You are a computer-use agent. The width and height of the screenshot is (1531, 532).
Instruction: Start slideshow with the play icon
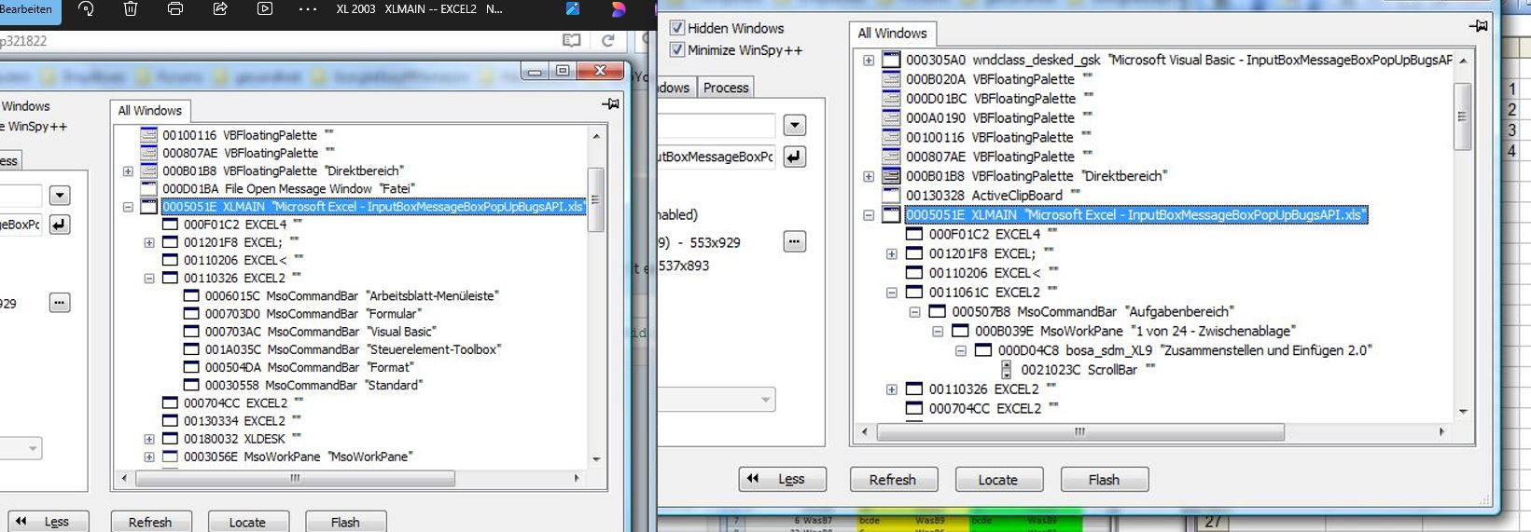pos(265,9)
